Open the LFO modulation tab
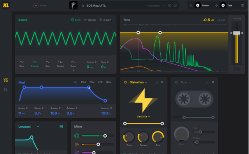249x154 pixels. click(100, 82)
